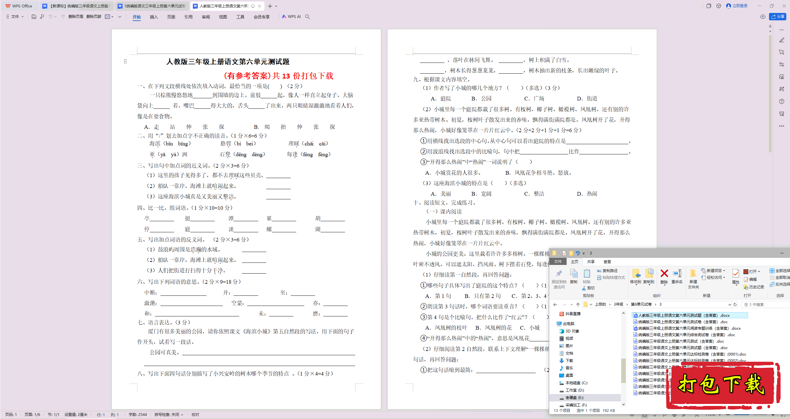
Task: Select the cursor selection tool in right sidebar
Action: [781, 52]
